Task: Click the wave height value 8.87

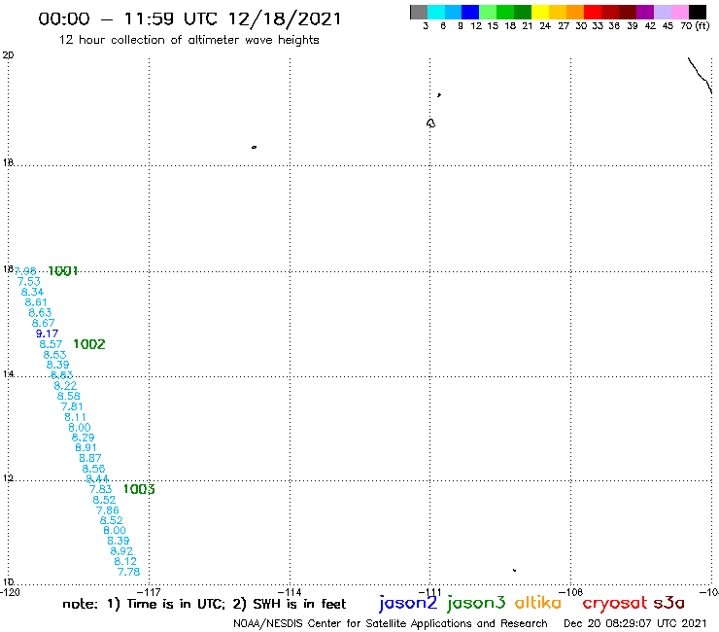Action: pos(89,458)
